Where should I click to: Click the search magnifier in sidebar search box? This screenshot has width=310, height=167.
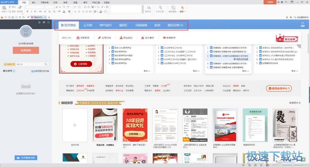[46, 64]
